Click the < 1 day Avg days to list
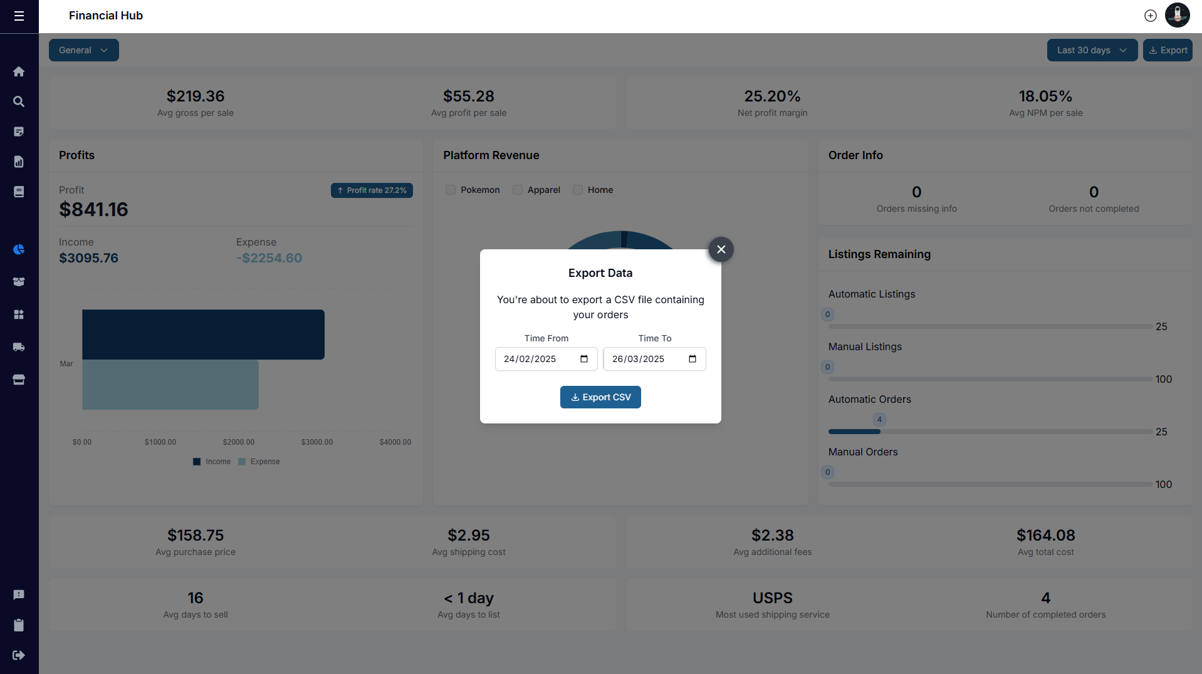 coord(469,598)
